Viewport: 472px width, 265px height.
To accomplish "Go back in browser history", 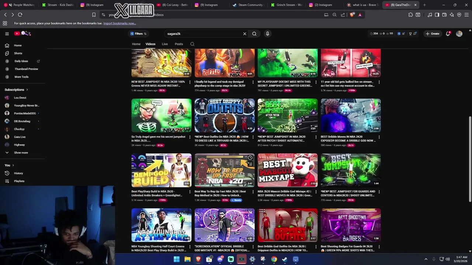I will [5, 15].
